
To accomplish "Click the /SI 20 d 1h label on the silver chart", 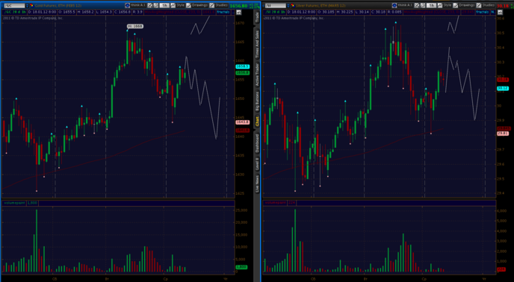I will (x=275, y=12).
